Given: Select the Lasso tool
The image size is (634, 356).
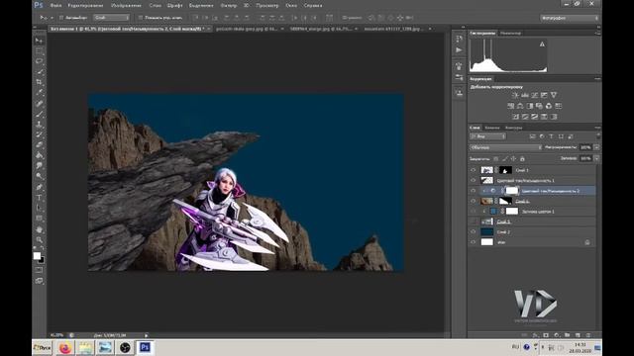Looking at the screenshot, I should point(39,61).
